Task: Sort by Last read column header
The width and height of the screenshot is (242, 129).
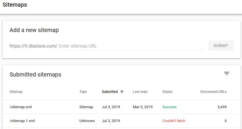Action: coord(140,92)
